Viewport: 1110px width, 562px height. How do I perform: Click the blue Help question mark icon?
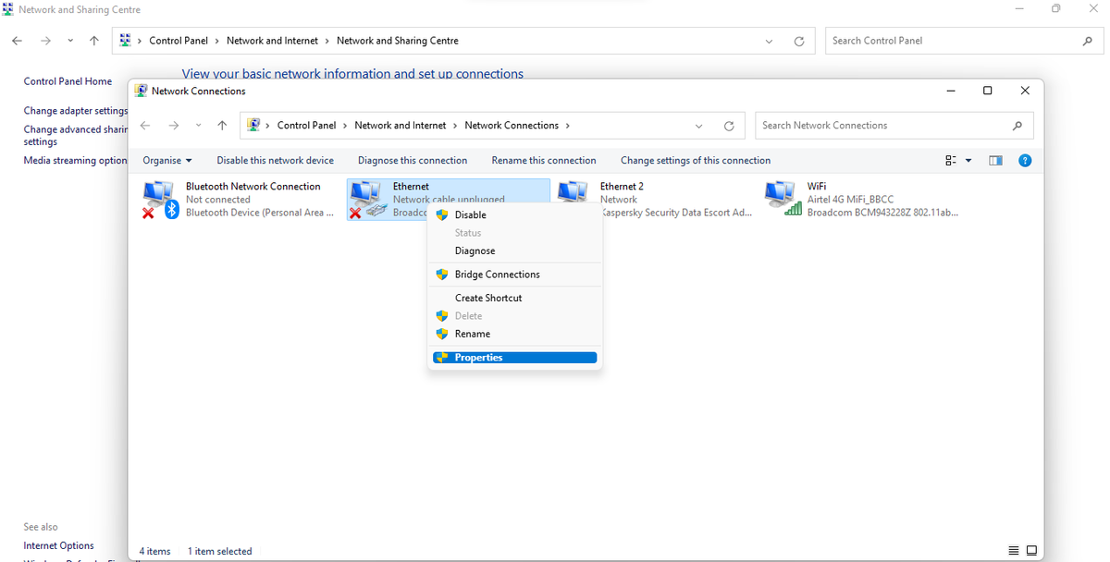click(x=1024, y=161)
